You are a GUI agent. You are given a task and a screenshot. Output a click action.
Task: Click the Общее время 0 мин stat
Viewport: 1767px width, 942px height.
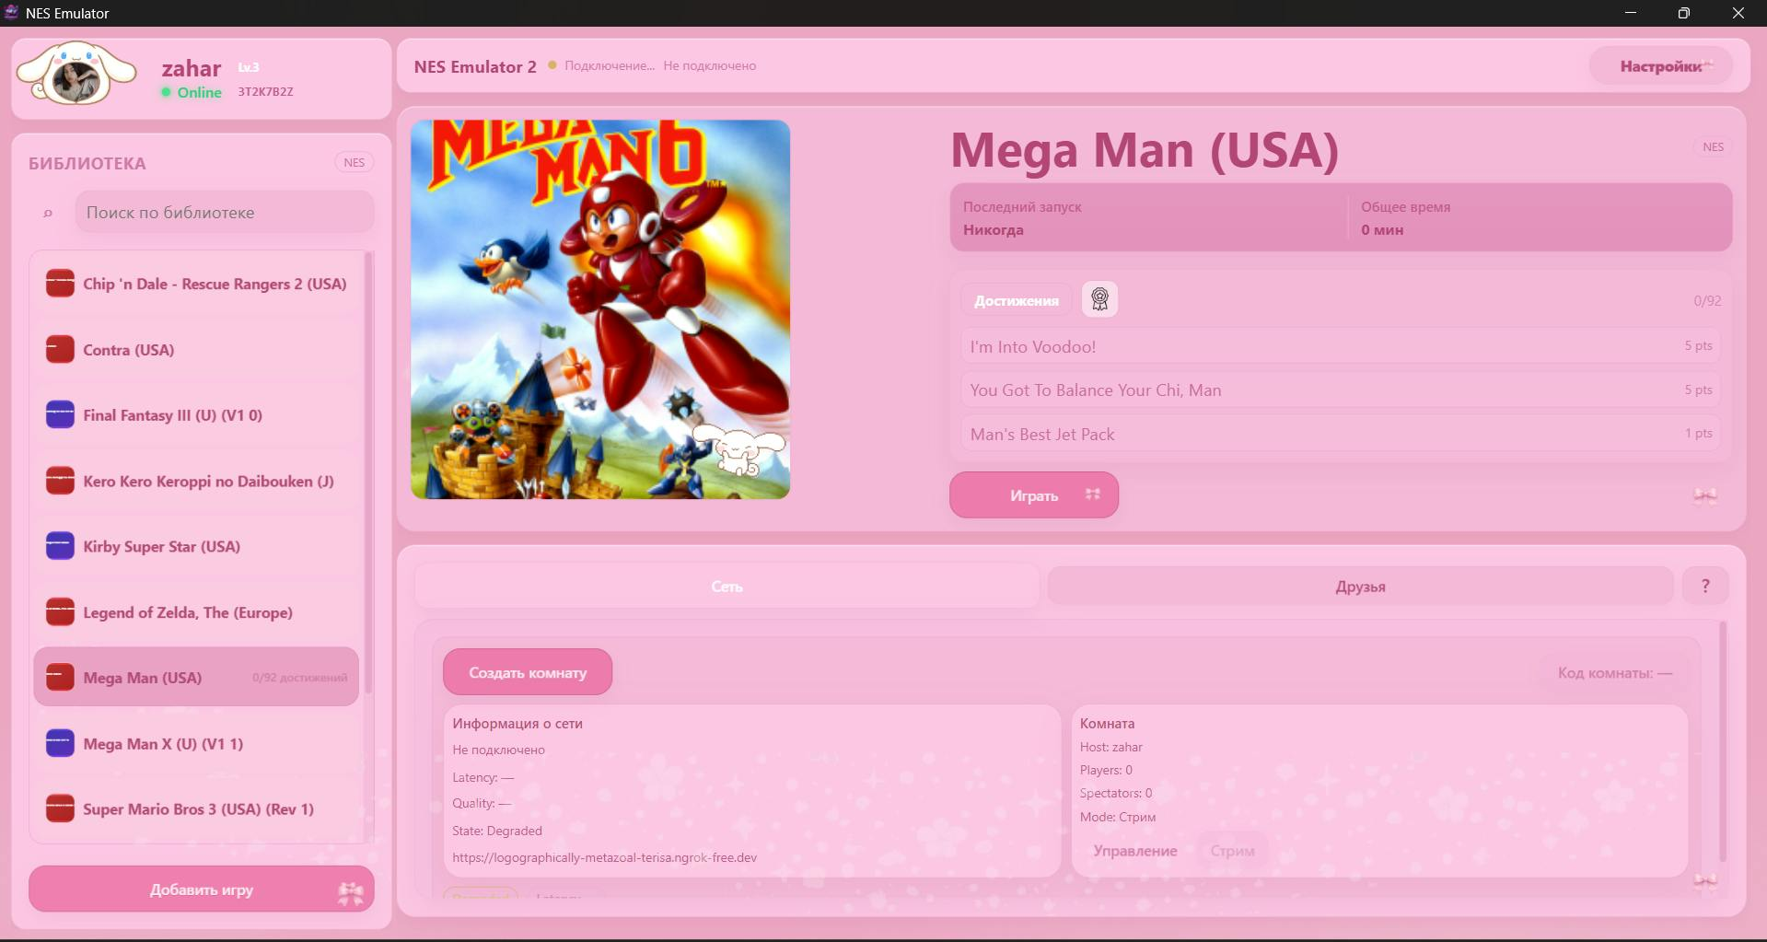(1405, 218)
